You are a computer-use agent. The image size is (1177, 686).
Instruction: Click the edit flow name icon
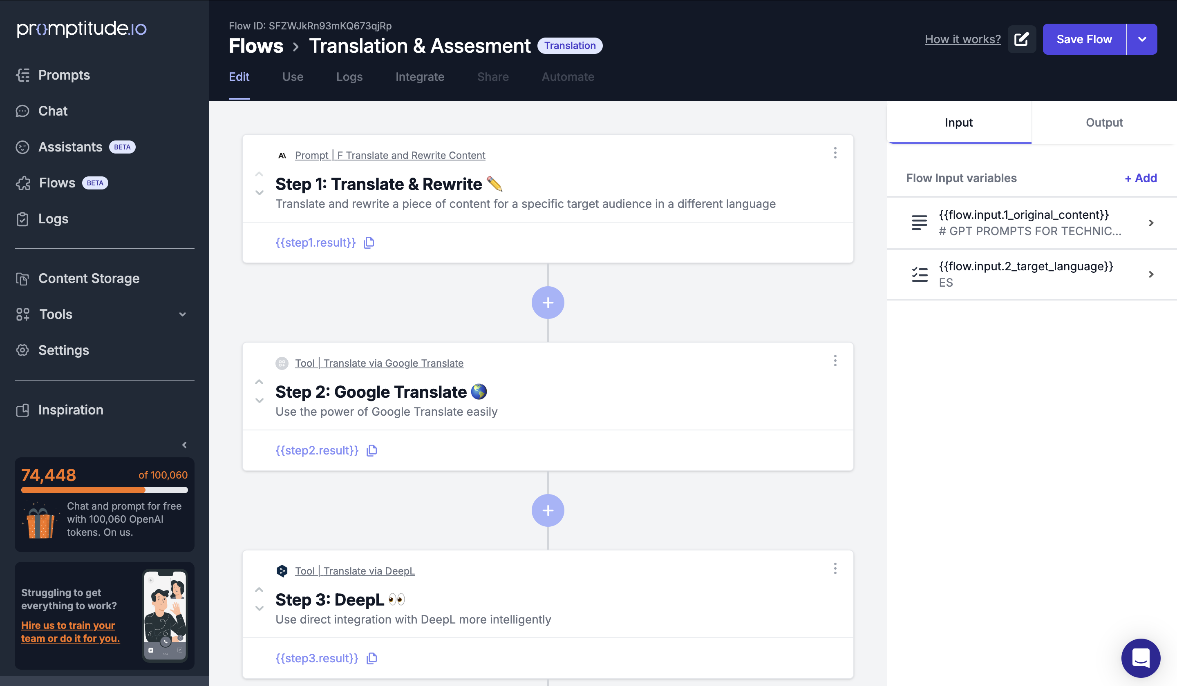[1021, 39]
